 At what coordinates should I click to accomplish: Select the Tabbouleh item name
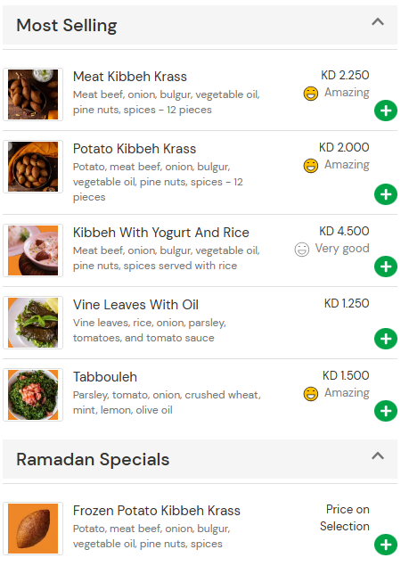[x=105, y=377]
